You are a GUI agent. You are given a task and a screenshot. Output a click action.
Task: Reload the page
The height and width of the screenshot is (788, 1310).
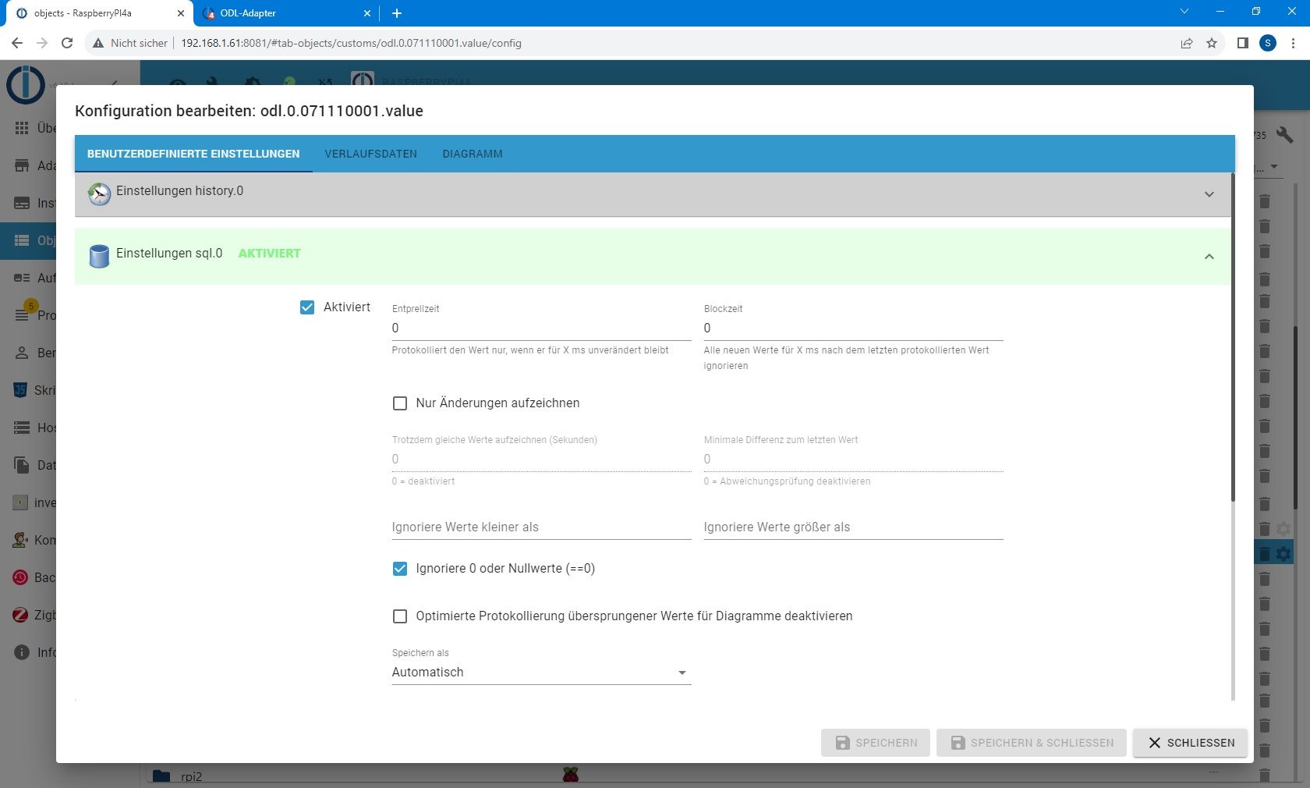pyautogui.click(x=67, y=43)
